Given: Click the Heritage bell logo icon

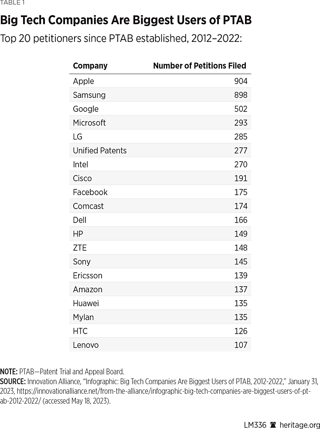Looking at the screenshot, I should coord(273,425).
